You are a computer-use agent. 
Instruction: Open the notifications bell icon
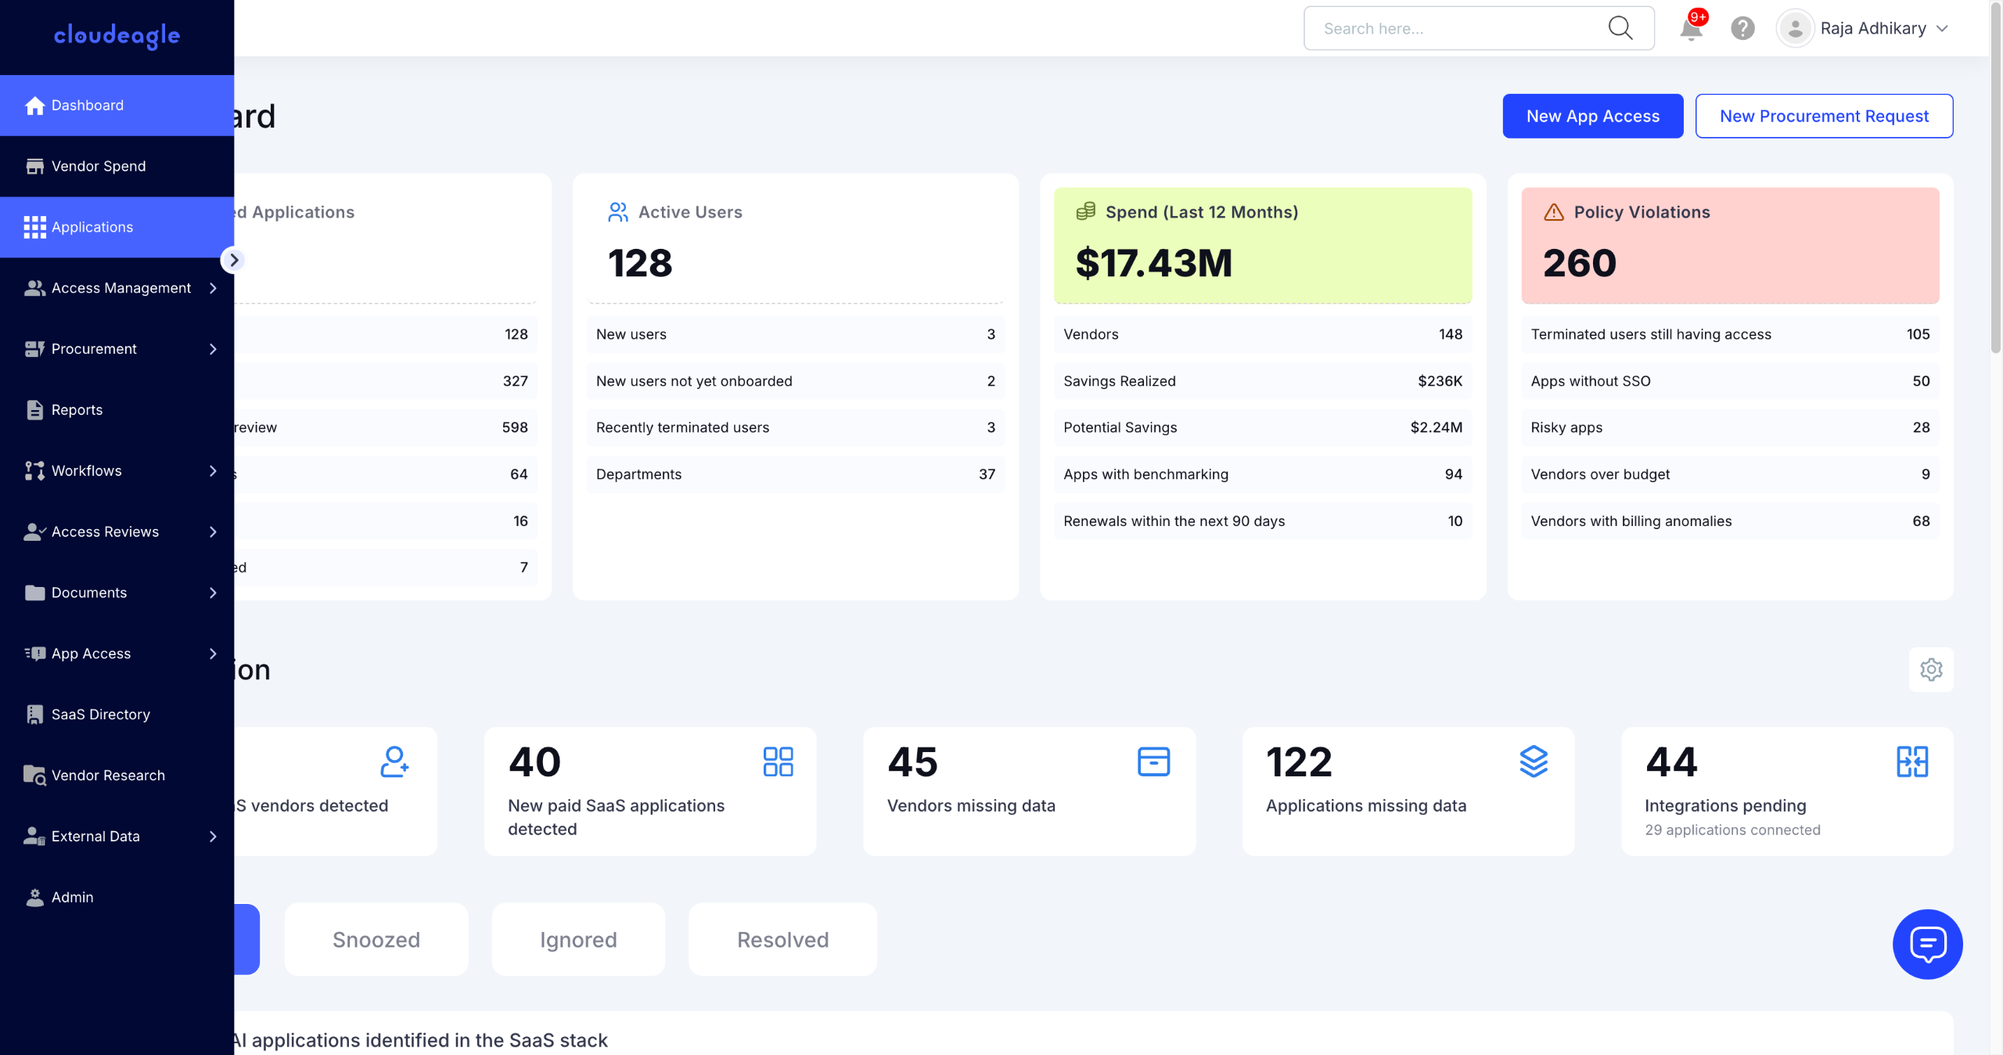click(1691, 29)
